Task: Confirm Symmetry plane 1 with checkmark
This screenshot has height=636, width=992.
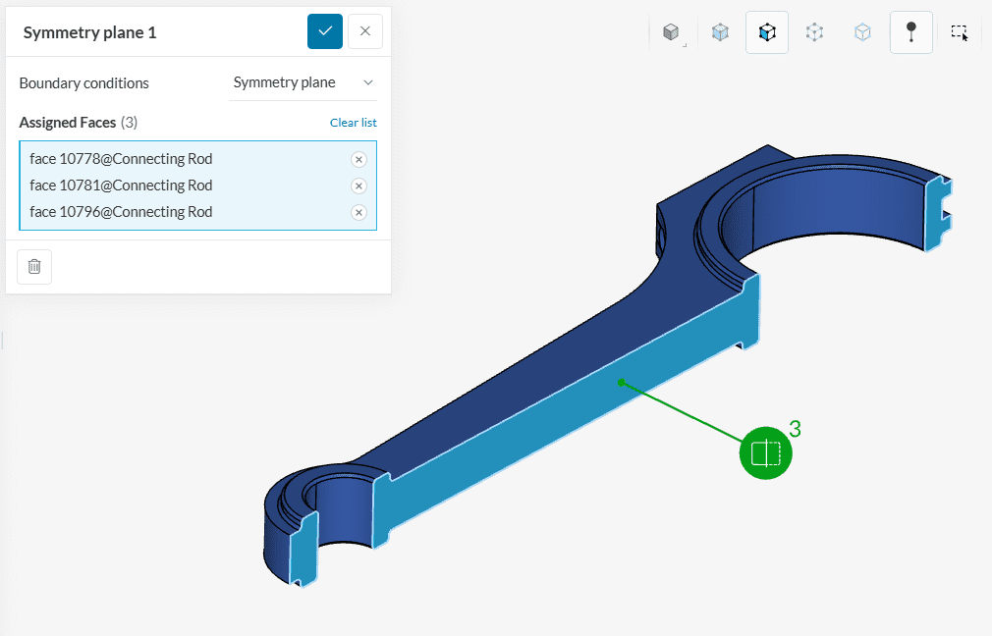Action: (x=325, y=31)
